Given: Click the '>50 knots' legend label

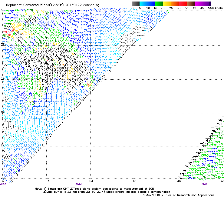Looking at the screenshot, I should (215, 8).
